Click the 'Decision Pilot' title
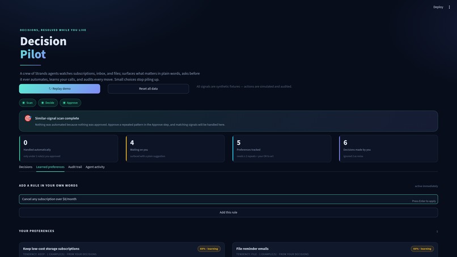 coord(43,48)
